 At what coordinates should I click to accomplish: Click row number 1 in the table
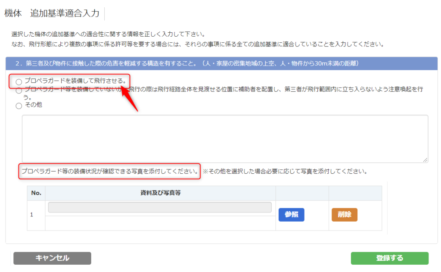(31, 215)
